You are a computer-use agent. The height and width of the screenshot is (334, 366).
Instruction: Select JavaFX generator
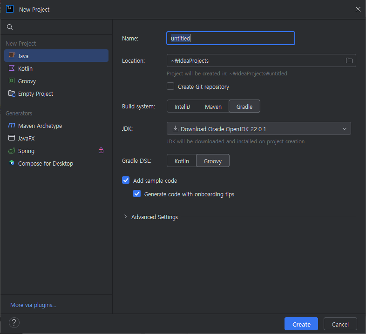56,138
